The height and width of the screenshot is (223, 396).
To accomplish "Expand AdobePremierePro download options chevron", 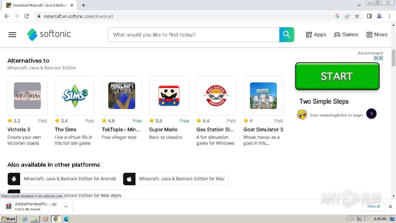I will tap(66, 207).
